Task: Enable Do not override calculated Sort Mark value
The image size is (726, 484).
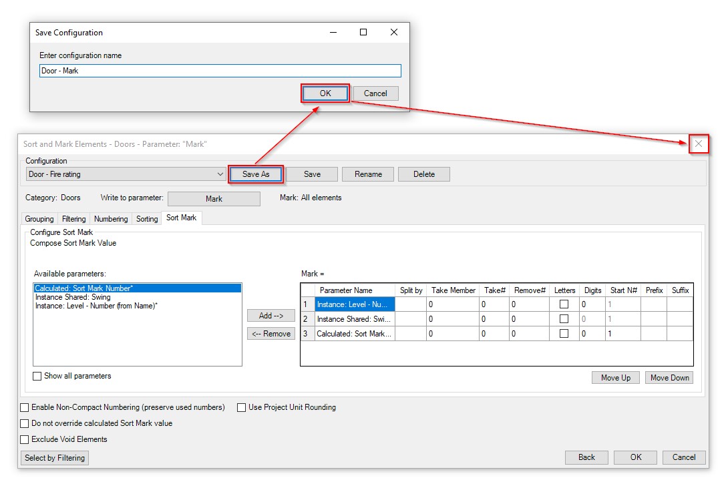Action: coord(25,423)
